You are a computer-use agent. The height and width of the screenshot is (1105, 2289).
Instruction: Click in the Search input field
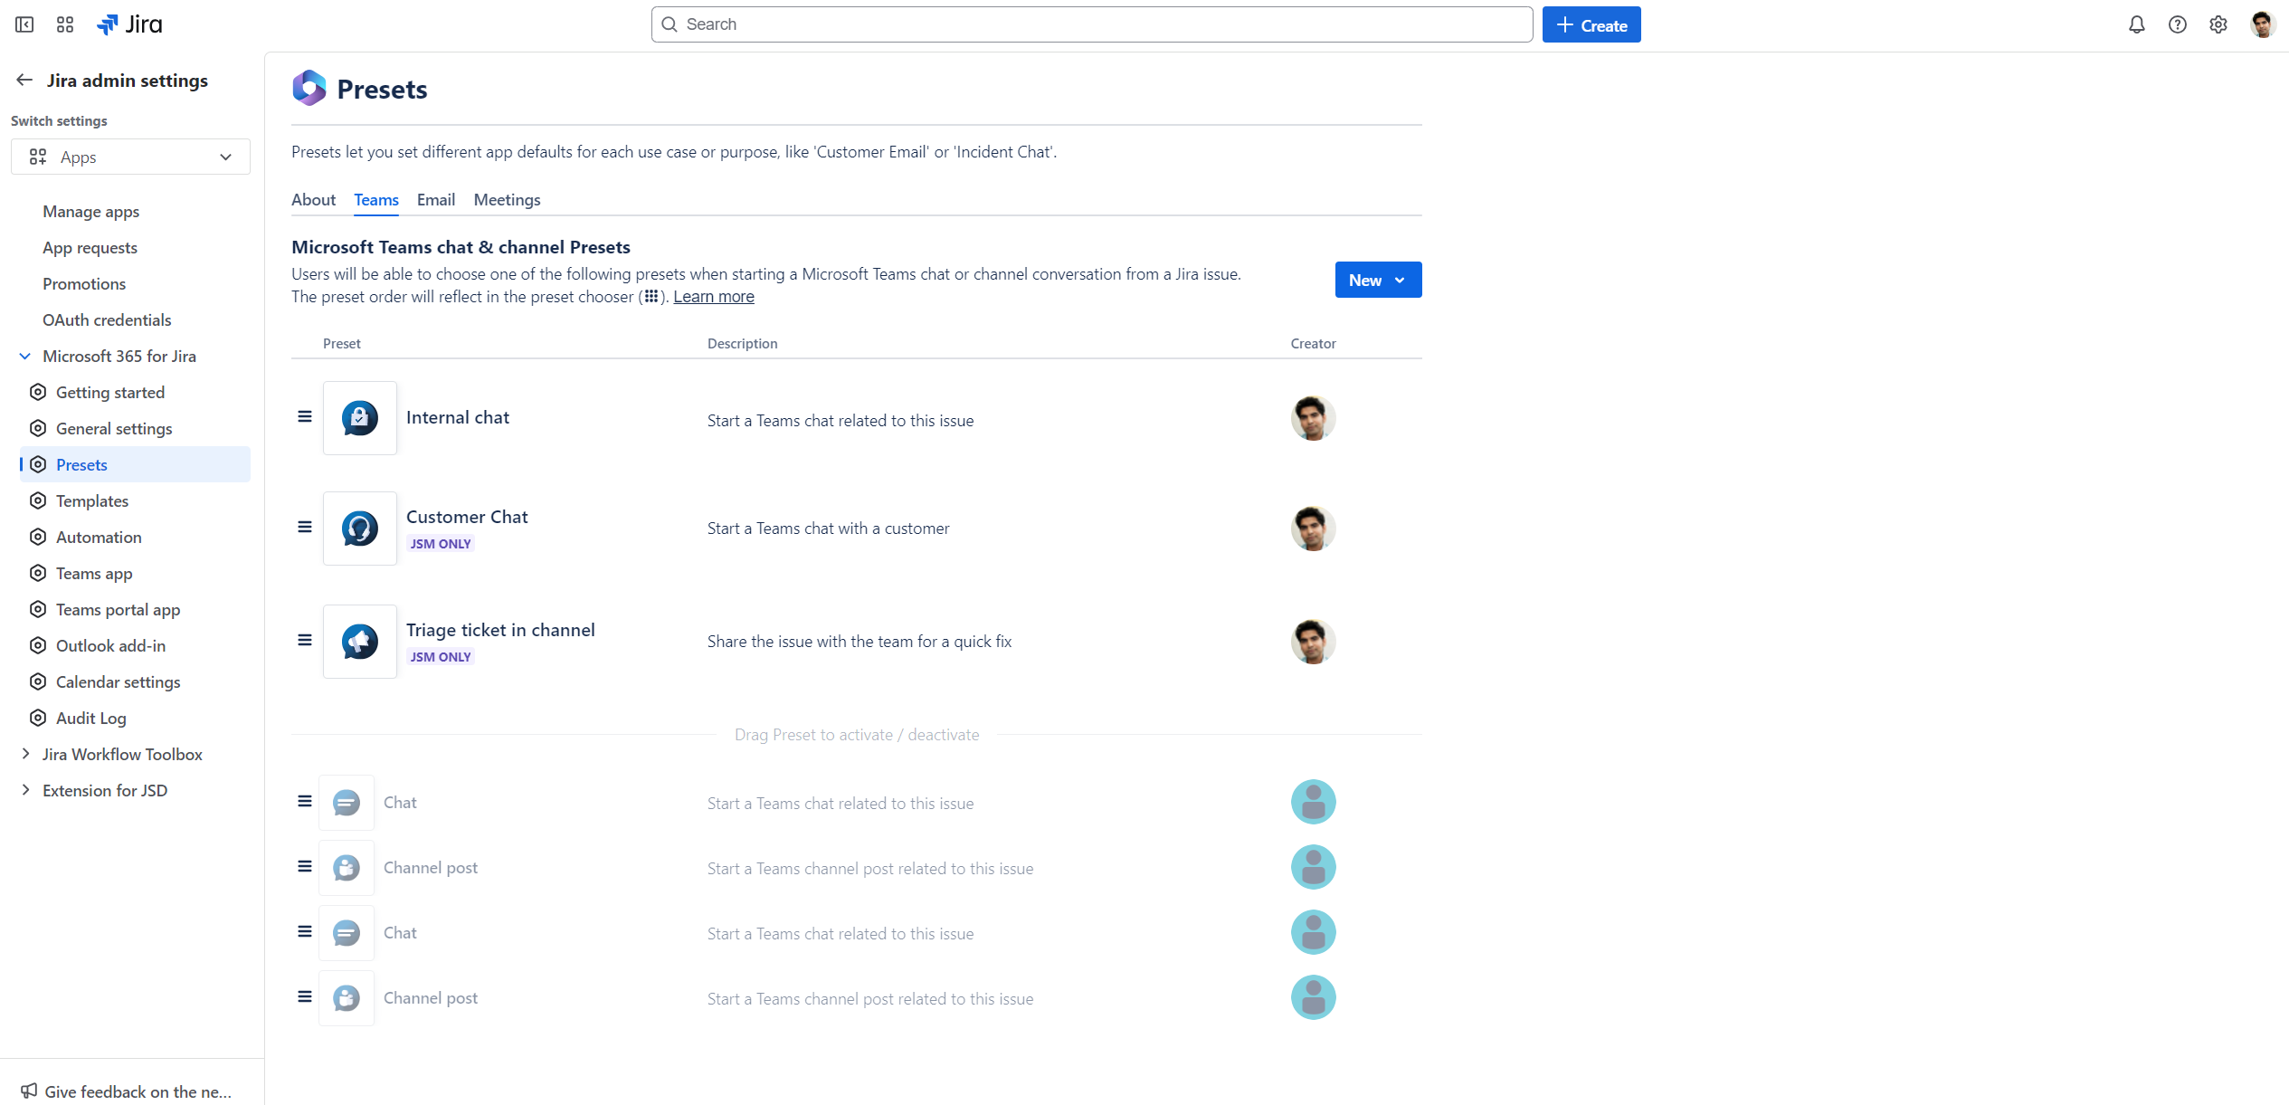[x=1091, y=24]
